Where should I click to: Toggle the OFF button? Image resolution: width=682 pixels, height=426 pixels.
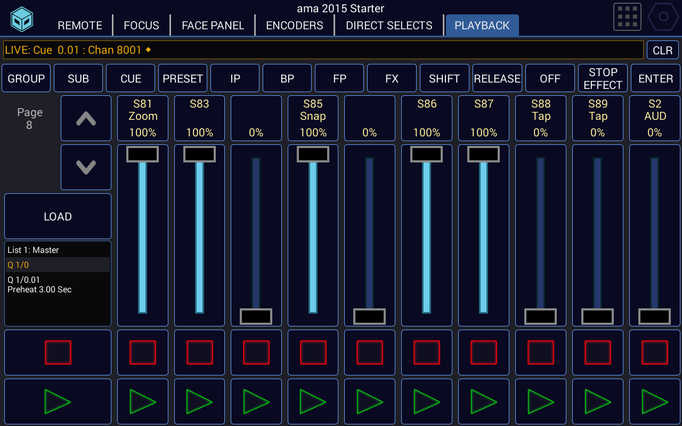point(550,79)
